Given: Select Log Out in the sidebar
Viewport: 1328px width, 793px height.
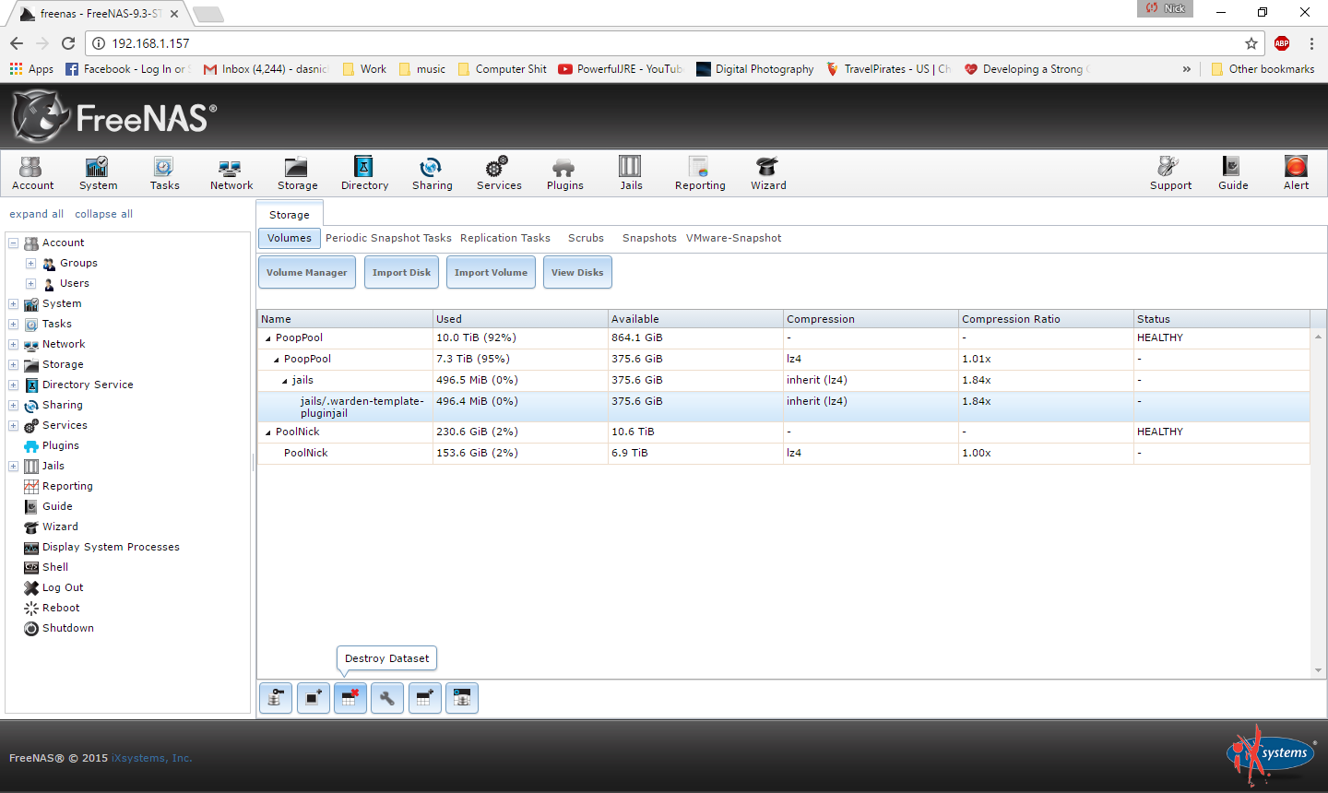Looking at the screenshot, I should [63, 587].
